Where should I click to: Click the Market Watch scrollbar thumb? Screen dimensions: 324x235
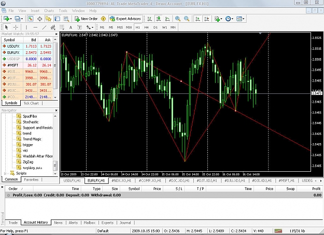click(55, 66)
